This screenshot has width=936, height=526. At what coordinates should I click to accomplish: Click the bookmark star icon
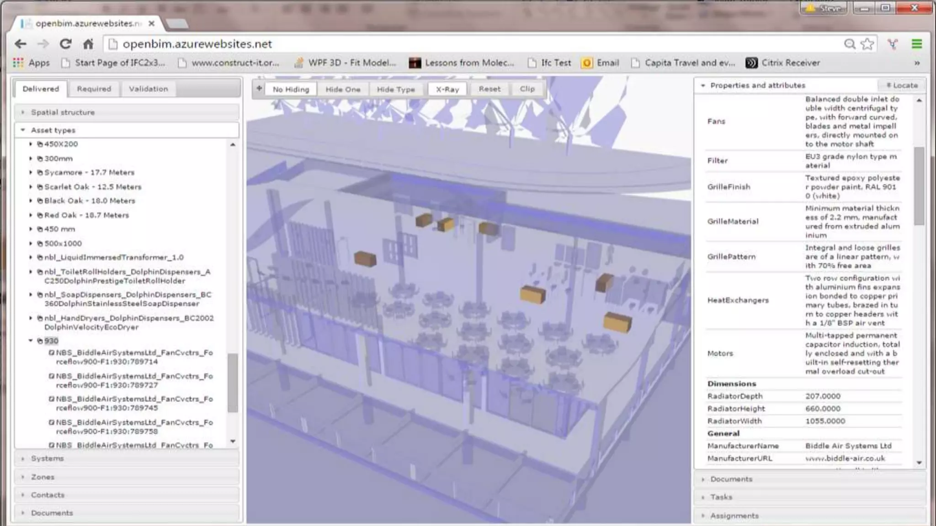click(867, 44)
